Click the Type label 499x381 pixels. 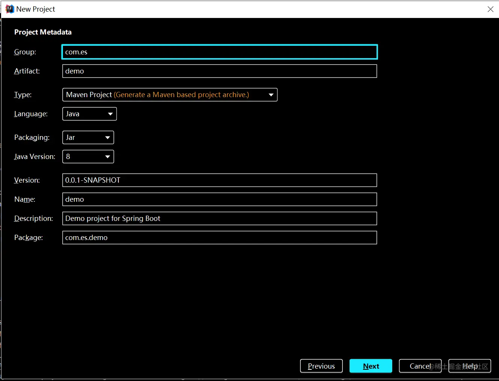tap(23, 94)
